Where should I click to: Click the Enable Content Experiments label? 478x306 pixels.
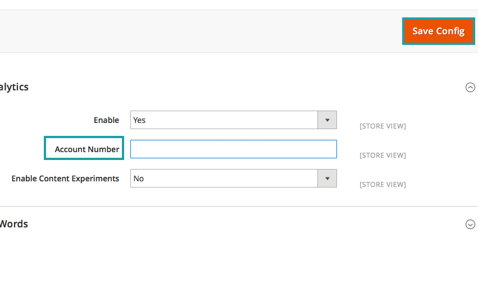tap(65, 179)
